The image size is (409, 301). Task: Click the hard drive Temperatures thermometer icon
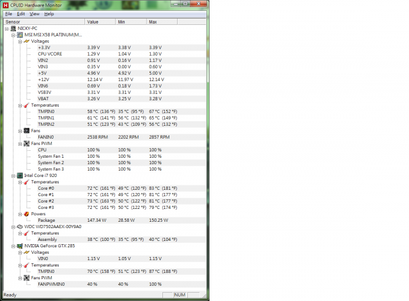pos(26,233)
